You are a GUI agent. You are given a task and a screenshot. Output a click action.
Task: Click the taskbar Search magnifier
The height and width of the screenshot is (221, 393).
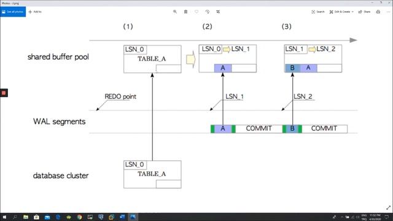(15, 217)
